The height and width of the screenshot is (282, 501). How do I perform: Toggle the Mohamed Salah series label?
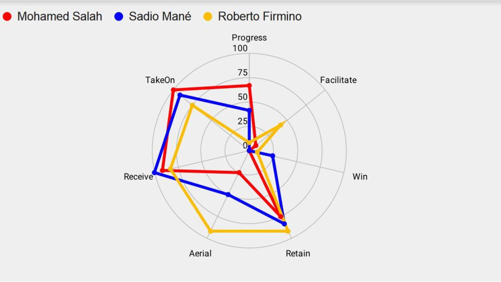tap(60, 17)
